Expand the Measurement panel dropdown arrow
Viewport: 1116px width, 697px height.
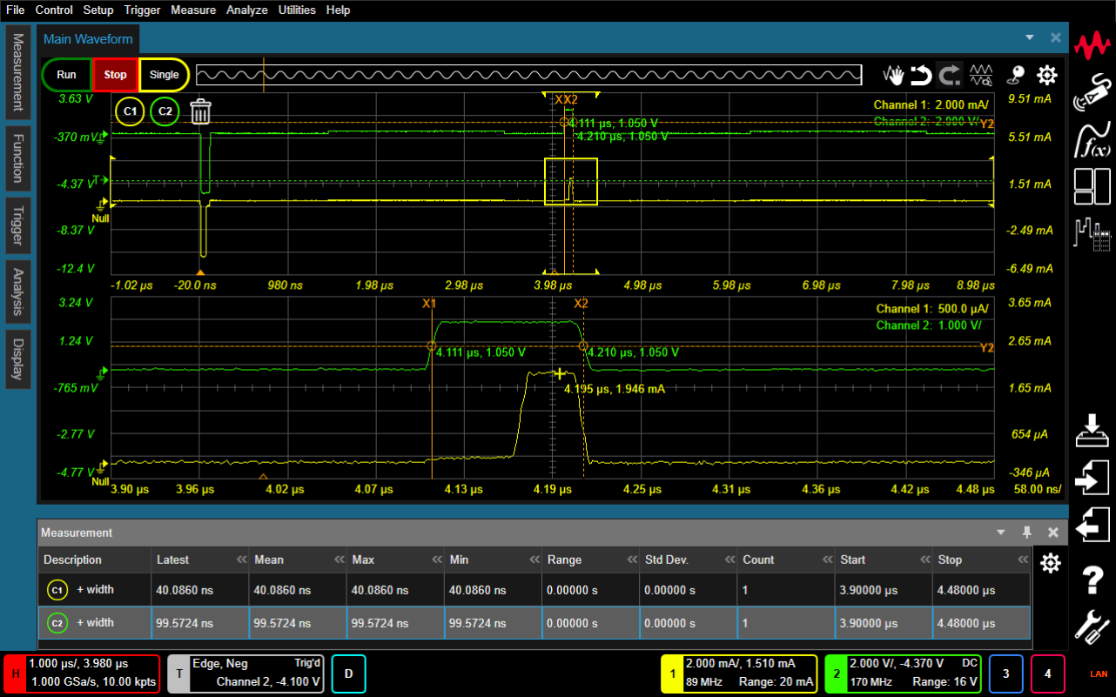[1002, 532]
